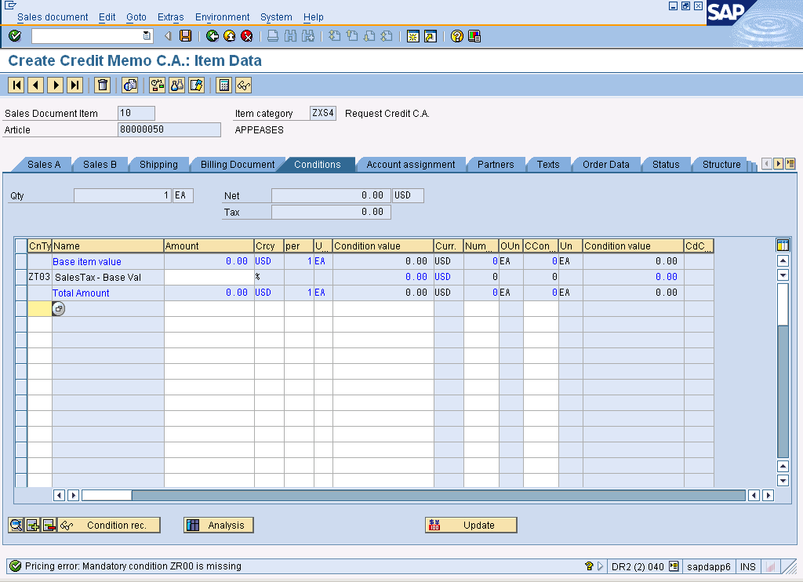Open the Customize Local Layout icon
Screen dimensions: 803x582
474,36
